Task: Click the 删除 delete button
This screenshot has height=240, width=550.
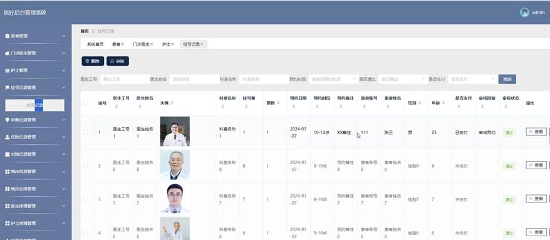Action: point(93,61)
